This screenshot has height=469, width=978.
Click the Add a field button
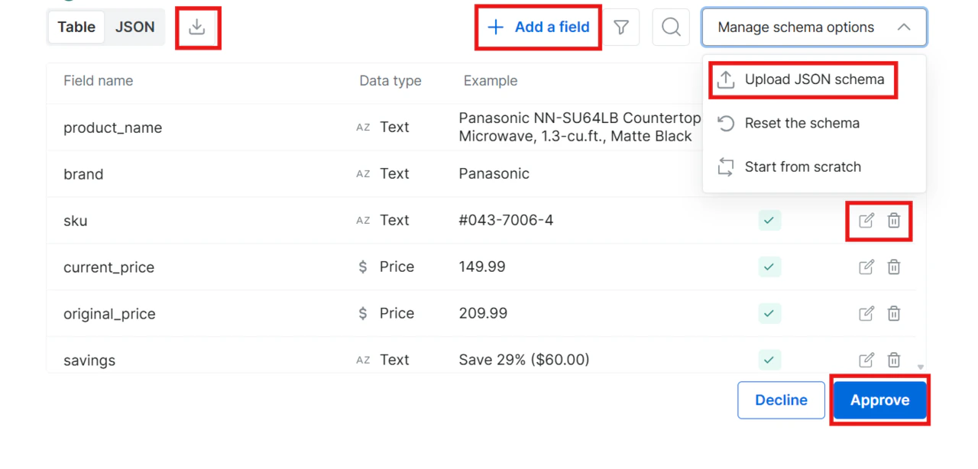tap(539, 27)
